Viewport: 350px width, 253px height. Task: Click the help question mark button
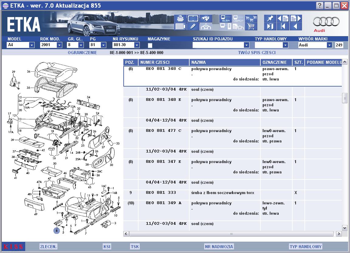(320, 5)
